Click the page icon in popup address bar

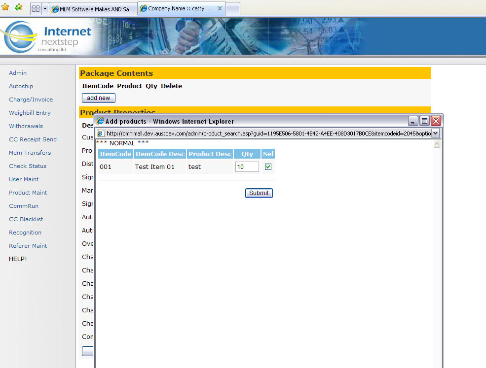tap(100, 134)
